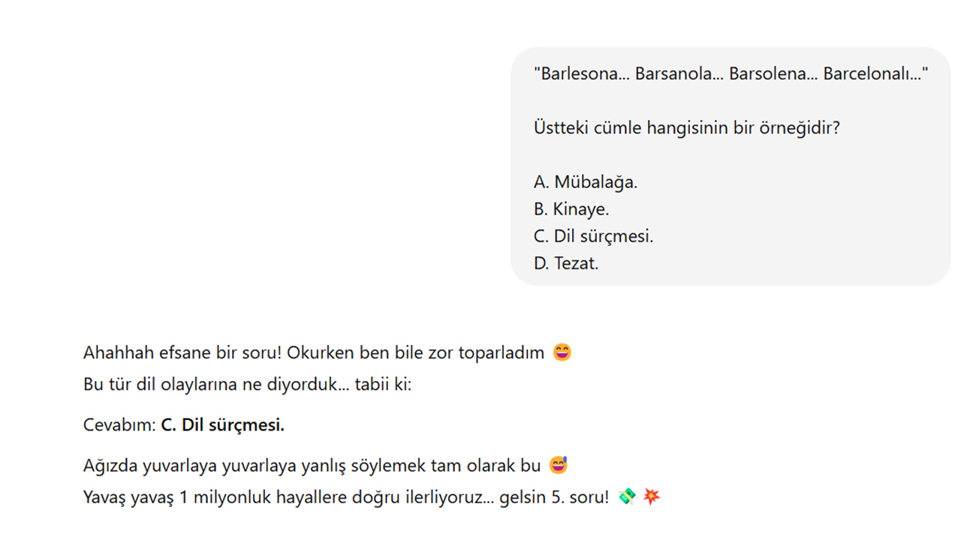Image resolution: width=961 pixels, height=540 pixels.
Task: Click the laughing emoji after "zor toparladım"
Action: pyautogui.click(x=562, y=352)
